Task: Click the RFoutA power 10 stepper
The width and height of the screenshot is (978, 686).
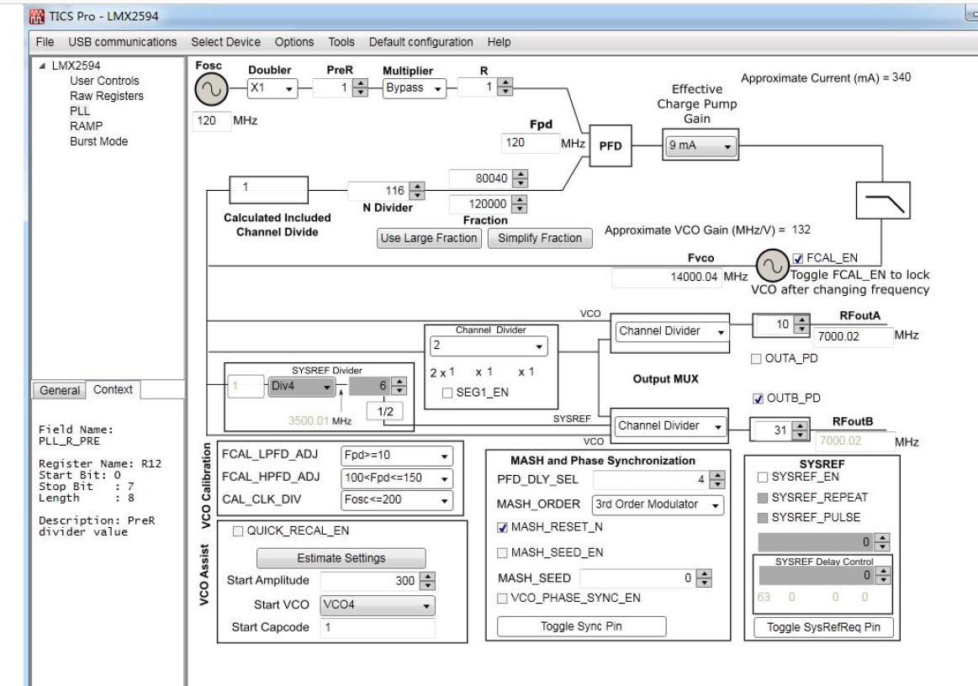Action: coord(802,325)
